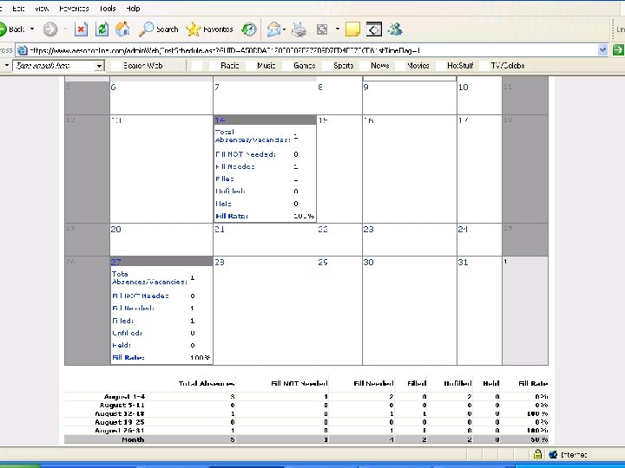This screenshot has height=468, width=625.
Task: Refresh the page with the Refresh icon
Action: (x=102, y=29)
